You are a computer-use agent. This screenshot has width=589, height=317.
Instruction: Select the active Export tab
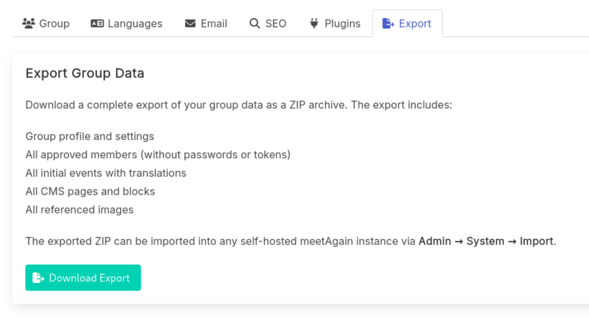point(407,23)
